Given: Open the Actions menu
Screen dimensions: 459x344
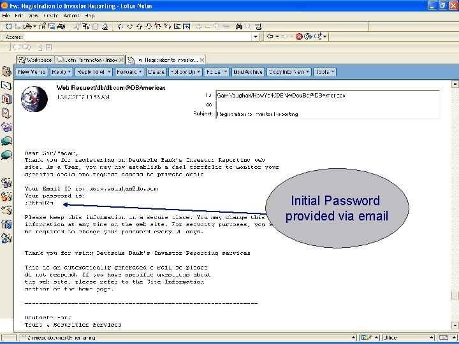Looking at the screenshot, I should click(71, 16).
